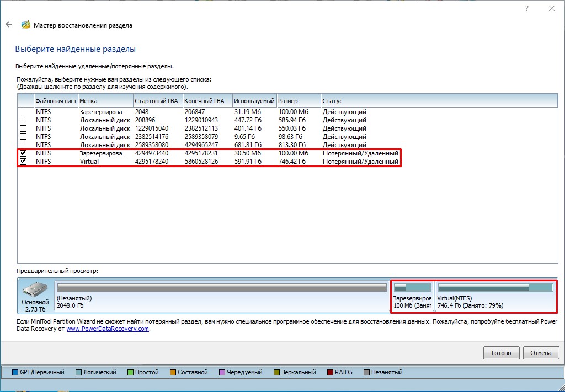Click the end LBA value 206847
The width and height of the screenshot is (565, 392).
tap(195, 112)
